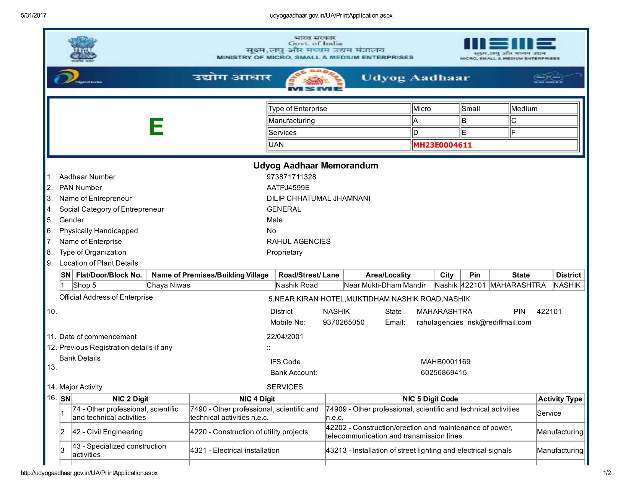The width and height of the screenshot is (631, 488).
Task: Click the mobile number 9370265050
Action: click(x=343, y=322)
